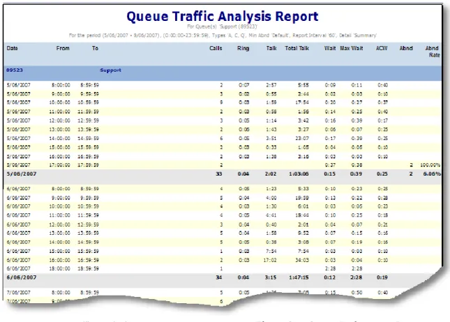
Task: Click From time '11:00:00' in the 5/06/2007 rows
Action: click(60, 112)
